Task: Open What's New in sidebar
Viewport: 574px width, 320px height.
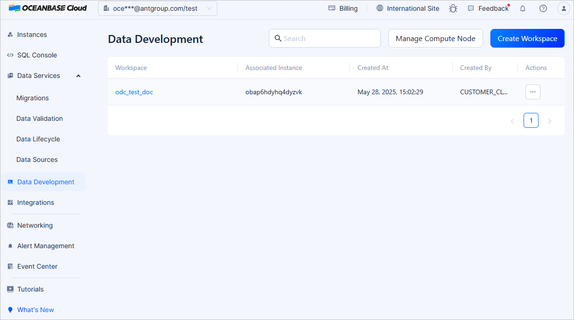Action: [35, 310]
